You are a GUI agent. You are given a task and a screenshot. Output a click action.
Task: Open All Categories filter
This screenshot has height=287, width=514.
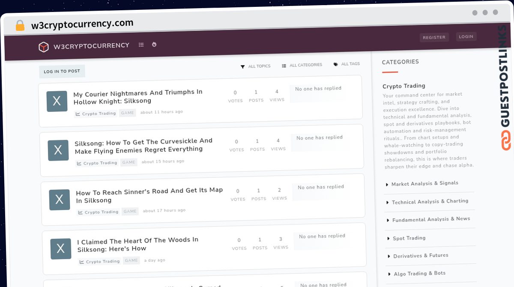[x=302, y=65]
